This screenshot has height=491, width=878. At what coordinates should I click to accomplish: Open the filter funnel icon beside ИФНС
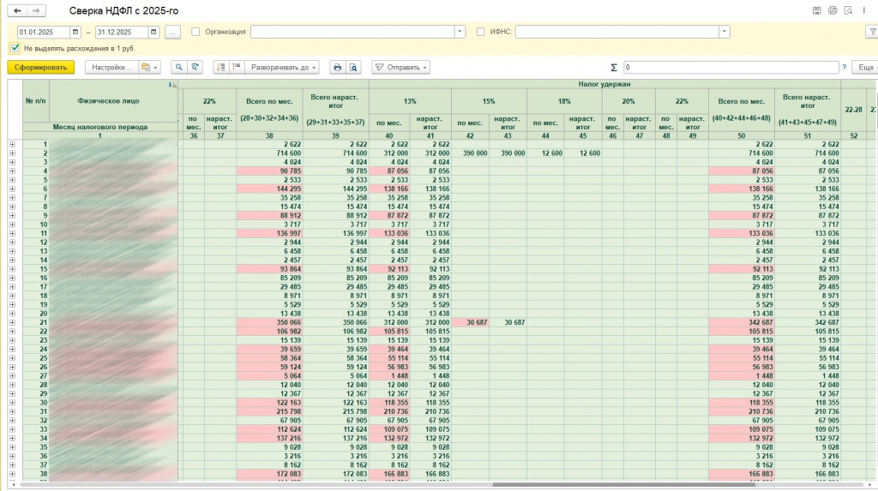(x=871, y=32)
